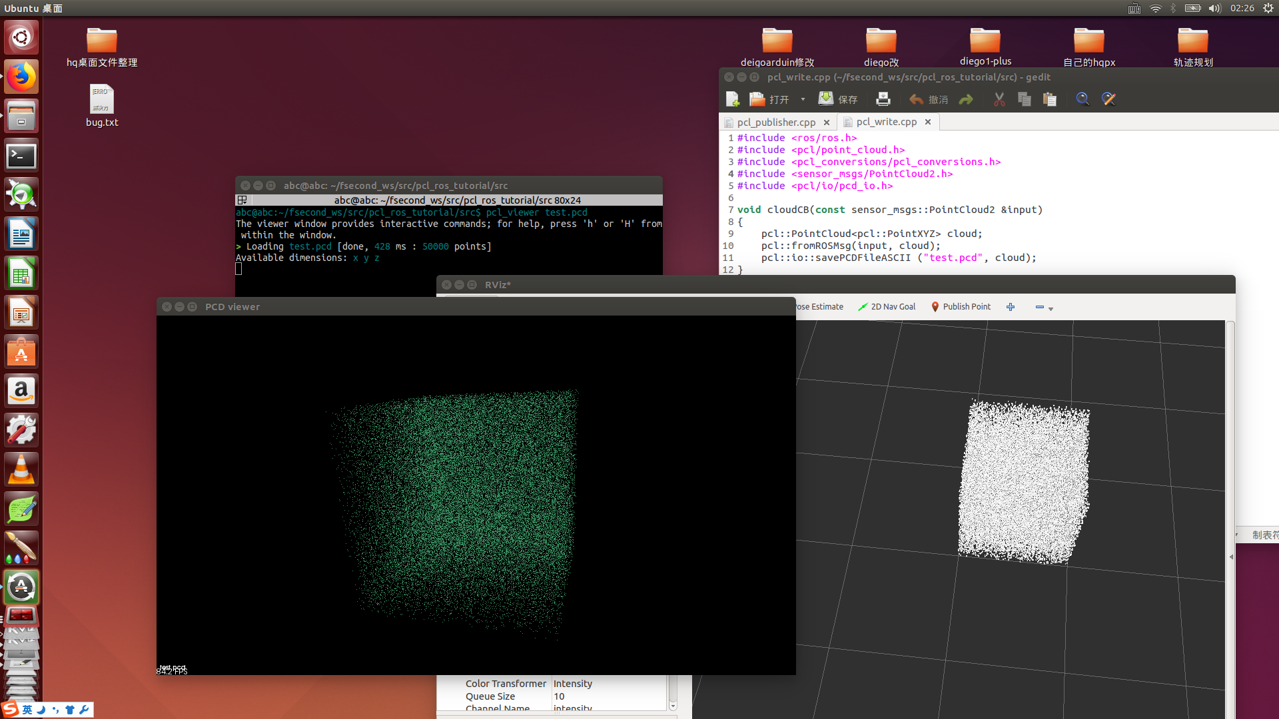Image resolution: width=1279 pixels, height=719 pixels.
Task: Launch Firefox from the Ubuntu dock
Action: (21, 77)
